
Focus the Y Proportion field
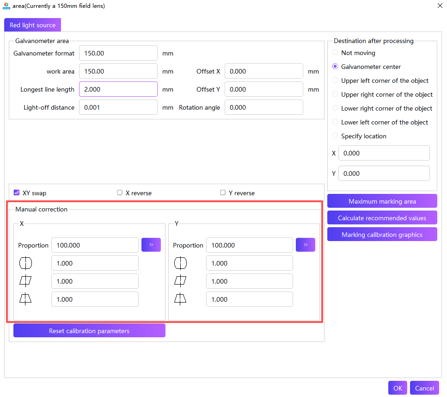tap(250, 245)
